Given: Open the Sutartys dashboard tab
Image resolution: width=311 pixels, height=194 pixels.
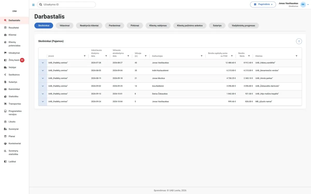Looking at the screenshot, I should tap(217, 26).
